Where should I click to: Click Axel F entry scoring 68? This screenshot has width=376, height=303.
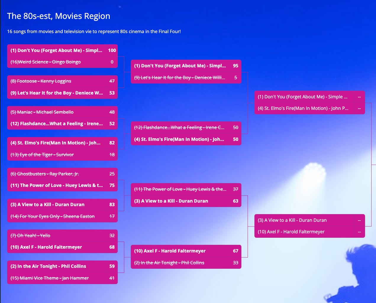62,247
